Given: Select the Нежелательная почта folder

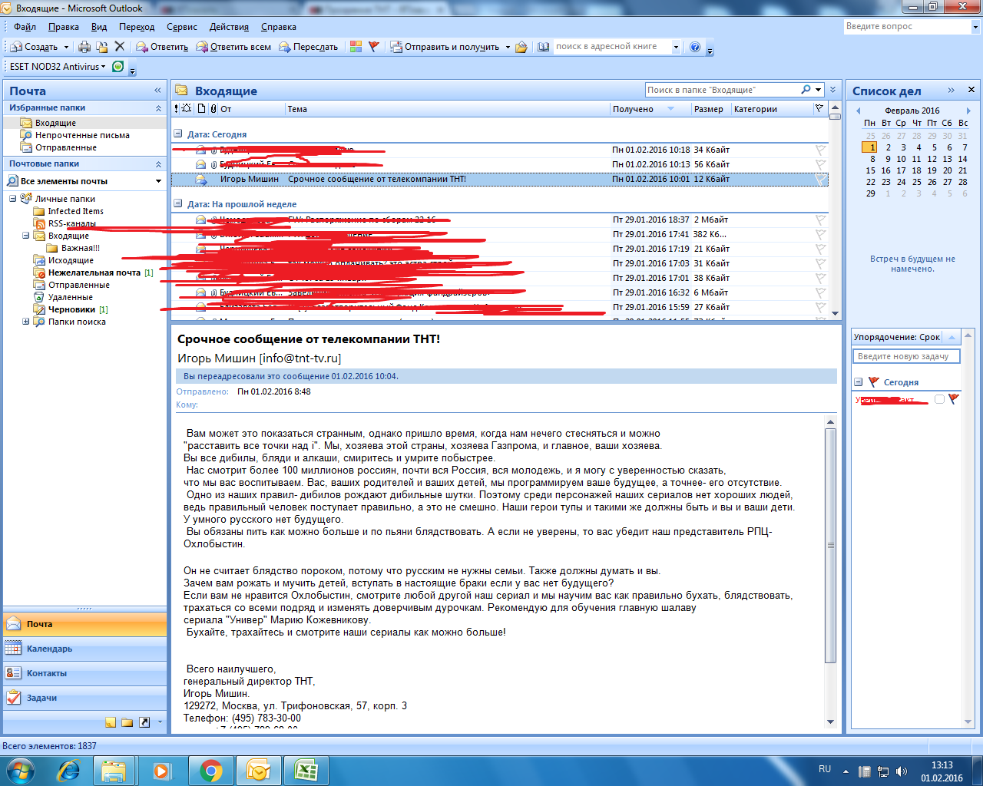Looking at the screenshot, I should point(94,272).
